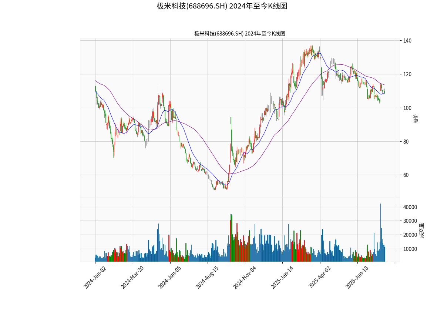Click the 140 price axis value
Screen dimensions: 444x319
[407, 41]
